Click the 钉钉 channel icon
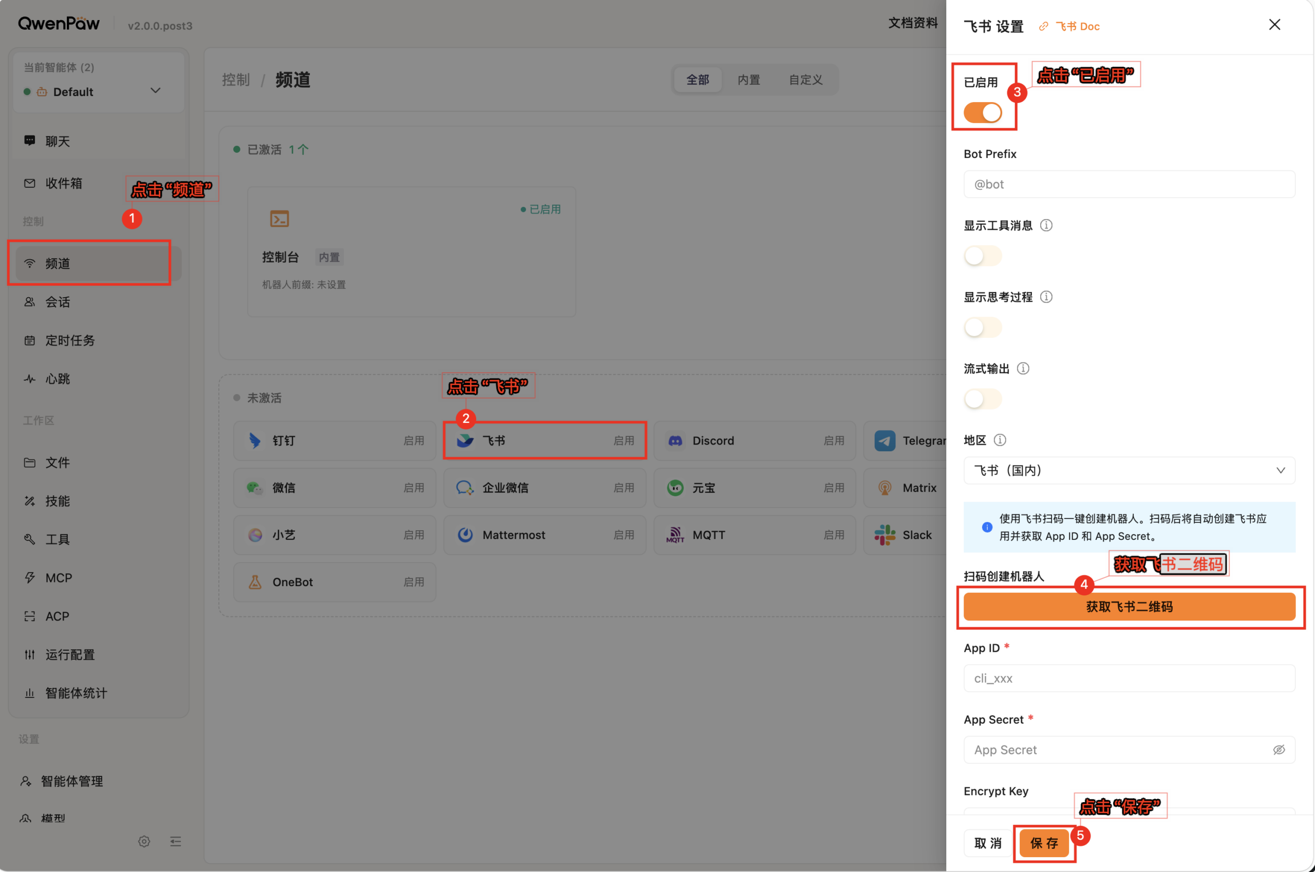This screenshot has width=1315, height=872. click(255, 441)
